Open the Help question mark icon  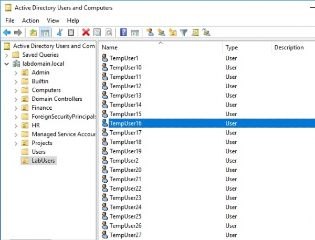123,33
